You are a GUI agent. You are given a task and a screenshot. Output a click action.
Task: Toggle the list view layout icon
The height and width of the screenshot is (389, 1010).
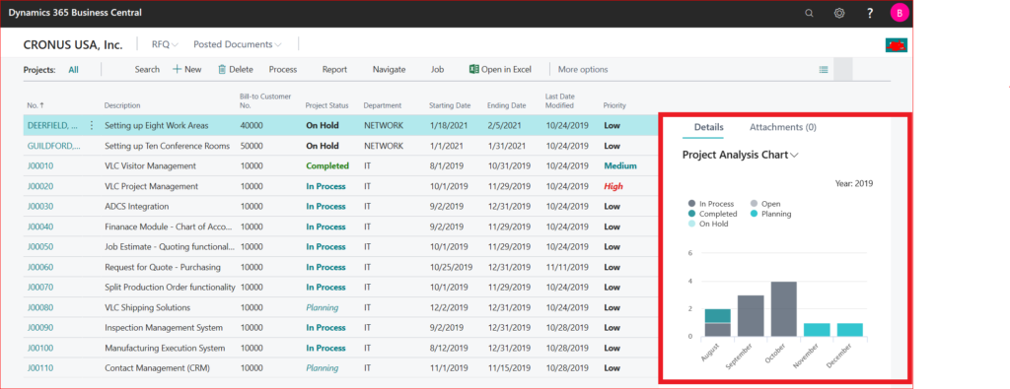click(824, 70)
